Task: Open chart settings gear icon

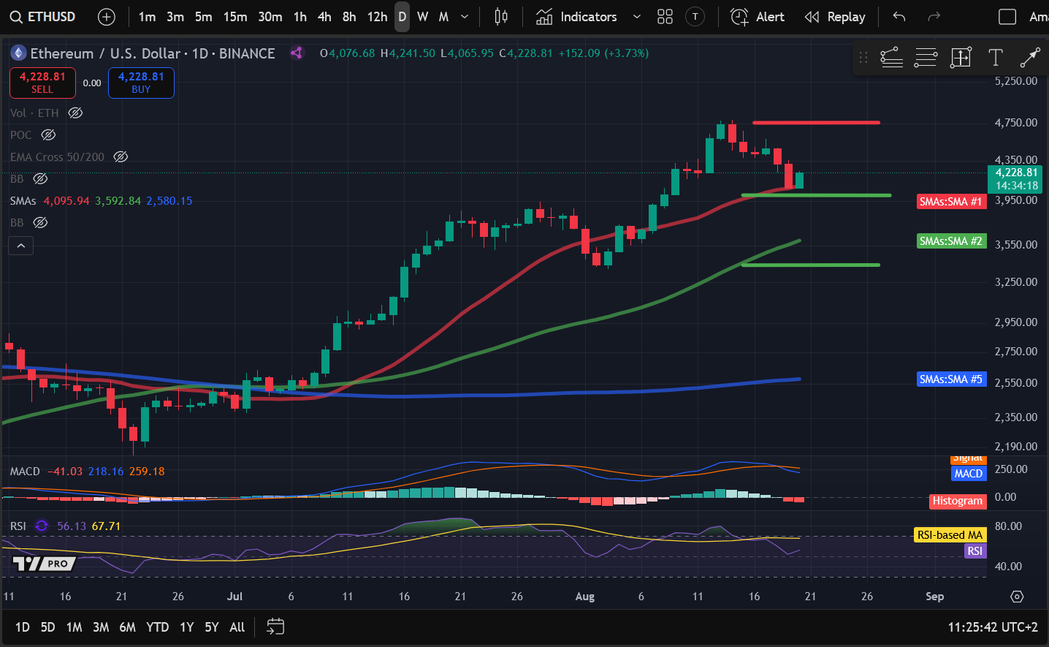Action: tap(1017, 597)
